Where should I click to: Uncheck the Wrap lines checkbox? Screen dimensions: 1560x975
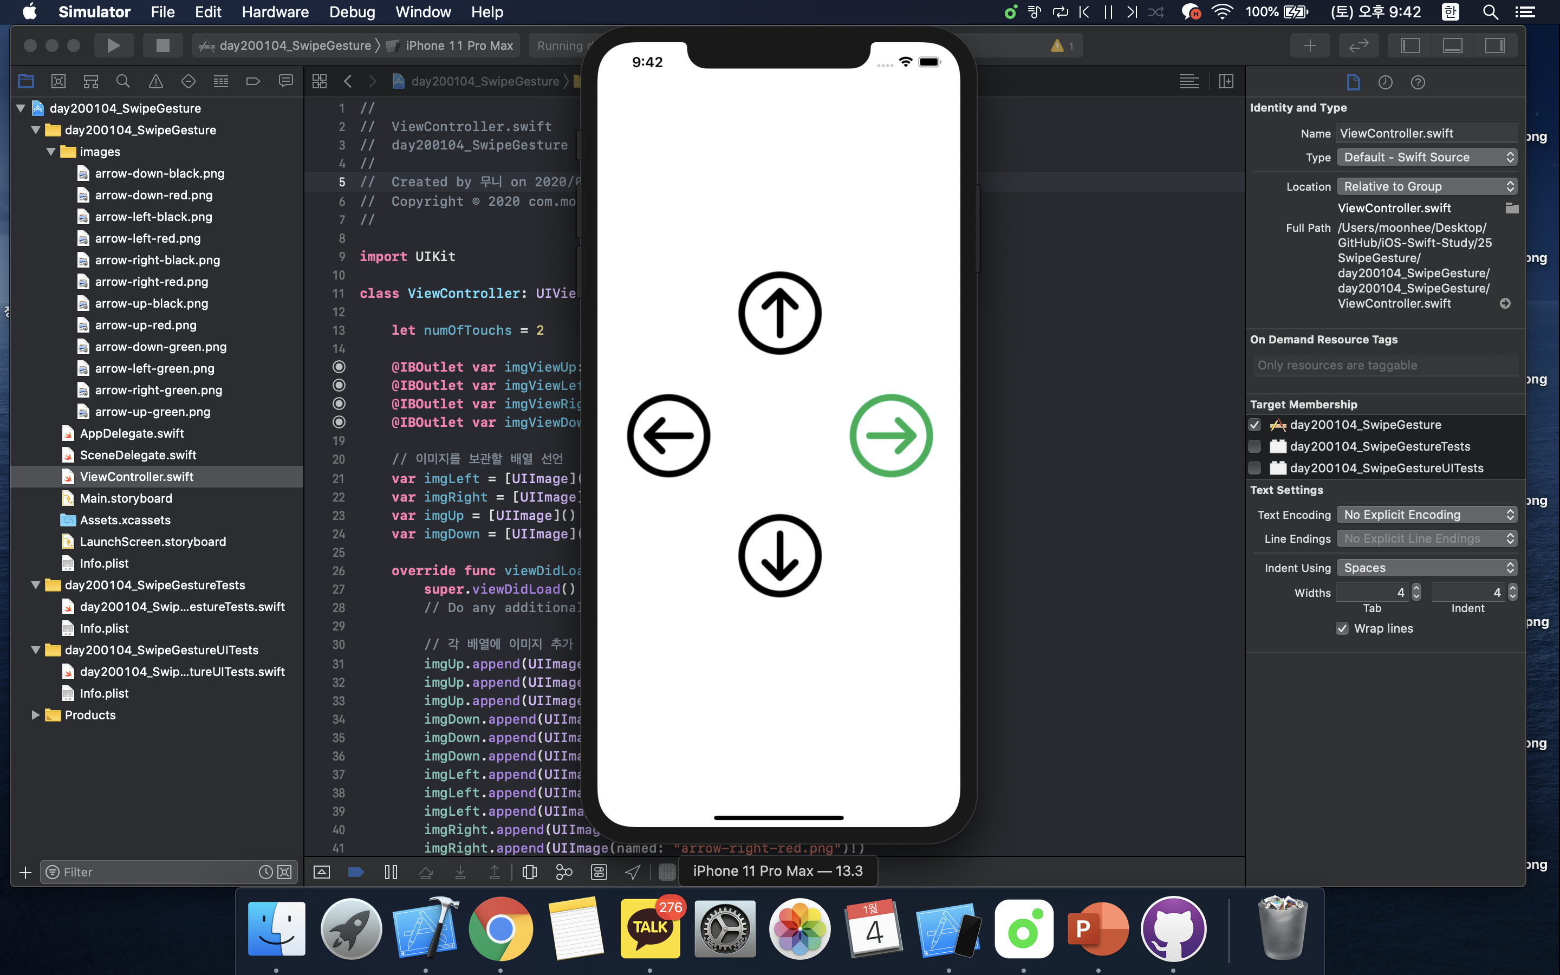[1342, 628]
